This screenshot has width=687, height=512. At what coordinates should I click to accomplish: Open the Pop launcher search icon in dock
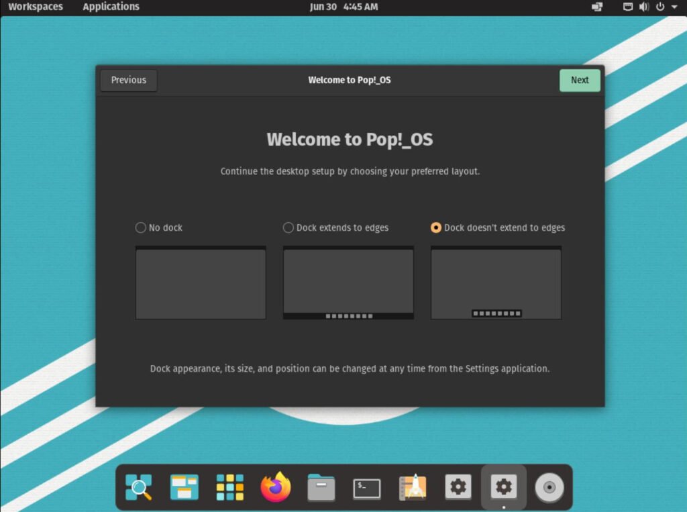pos(138,487)
